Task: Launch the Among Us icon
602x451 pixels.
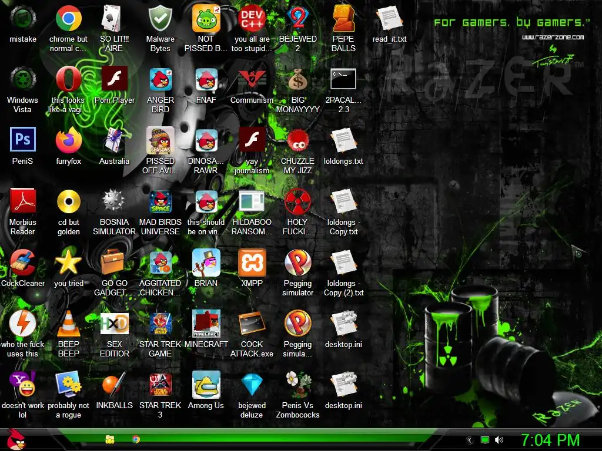Action: click(x=206, y=384)
